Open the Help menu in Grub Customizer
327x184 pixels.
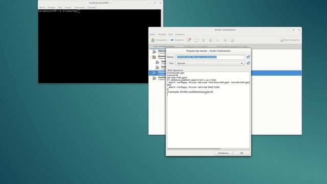179,34
